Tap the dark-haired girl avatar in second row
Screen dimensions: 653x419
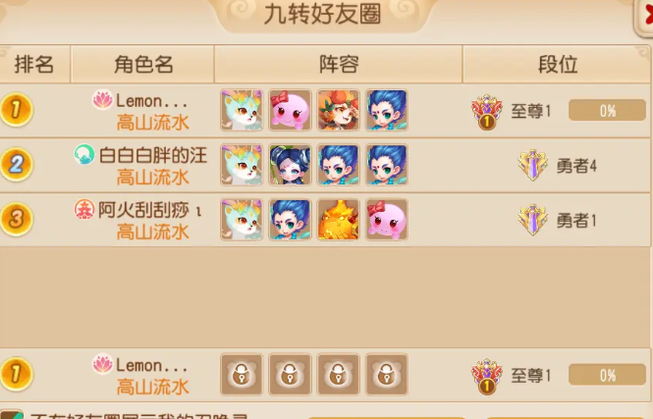point(290,165)
